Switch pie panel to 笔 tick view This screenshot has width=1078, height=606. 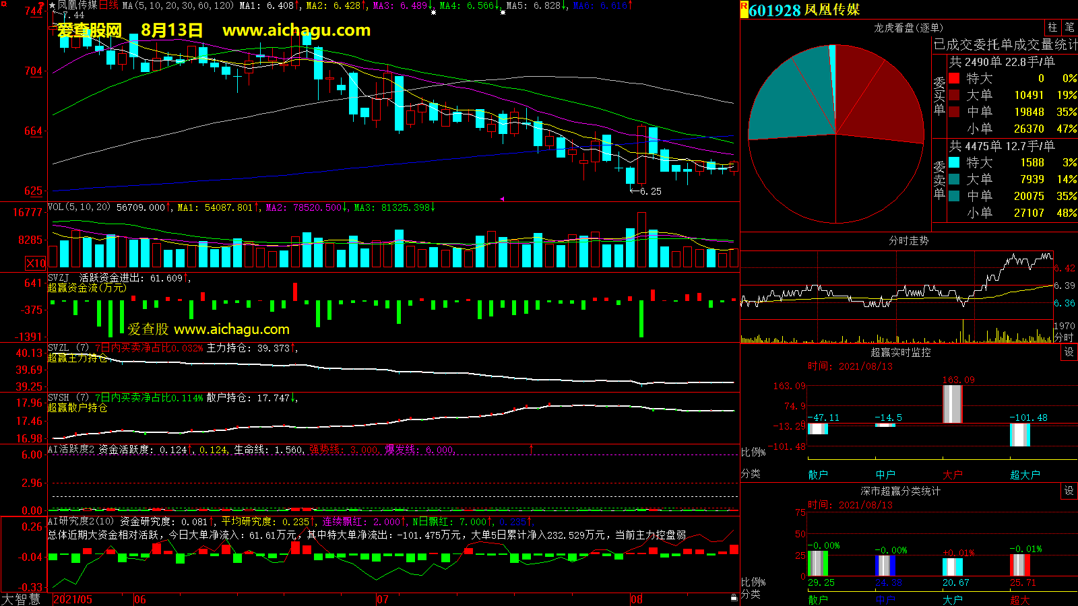[1069, 27]
